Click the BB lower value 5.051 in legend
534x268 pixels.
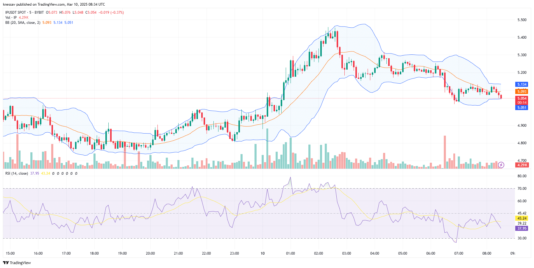pos(69,23)
